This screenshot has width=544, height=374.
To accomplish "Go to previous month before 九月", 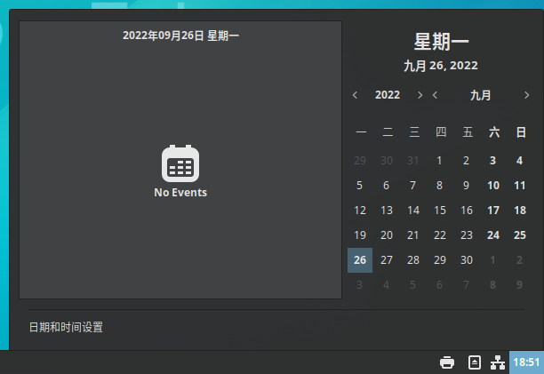I will pos(435,95).
